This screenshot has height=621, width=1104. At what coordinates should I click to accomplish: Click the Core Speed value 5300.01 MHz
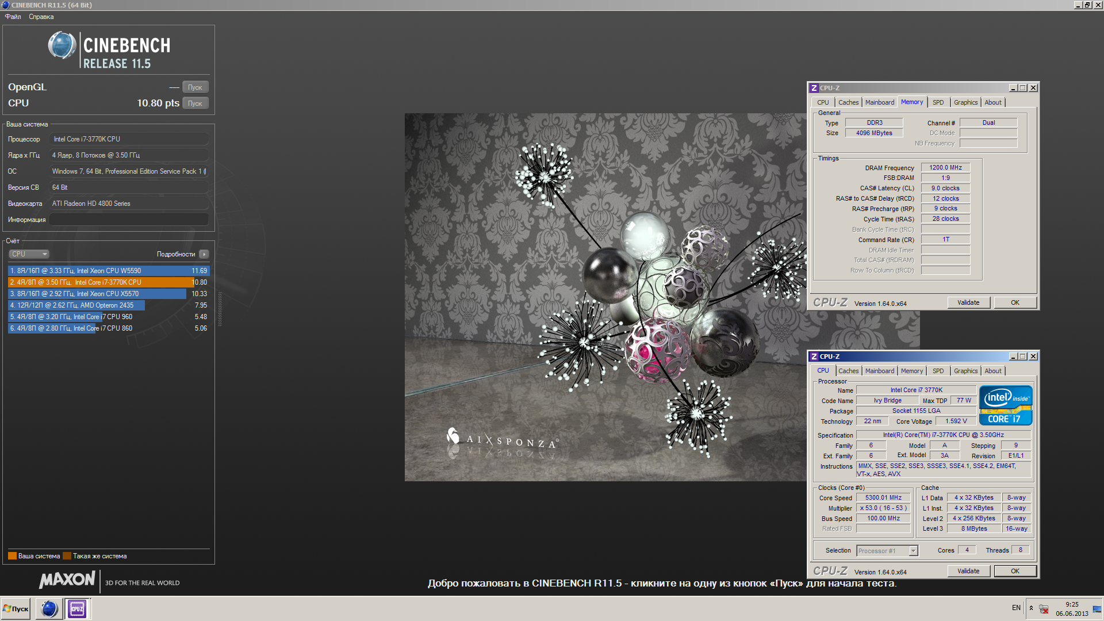pyautogui.click(x=883, y=498)
